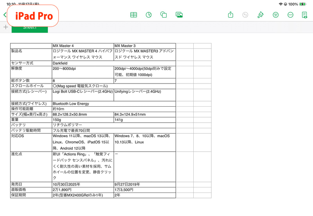Insert a chart using the pie chart icon
The width and height of the screenshot is (313, 216).
tap(149, 15)
